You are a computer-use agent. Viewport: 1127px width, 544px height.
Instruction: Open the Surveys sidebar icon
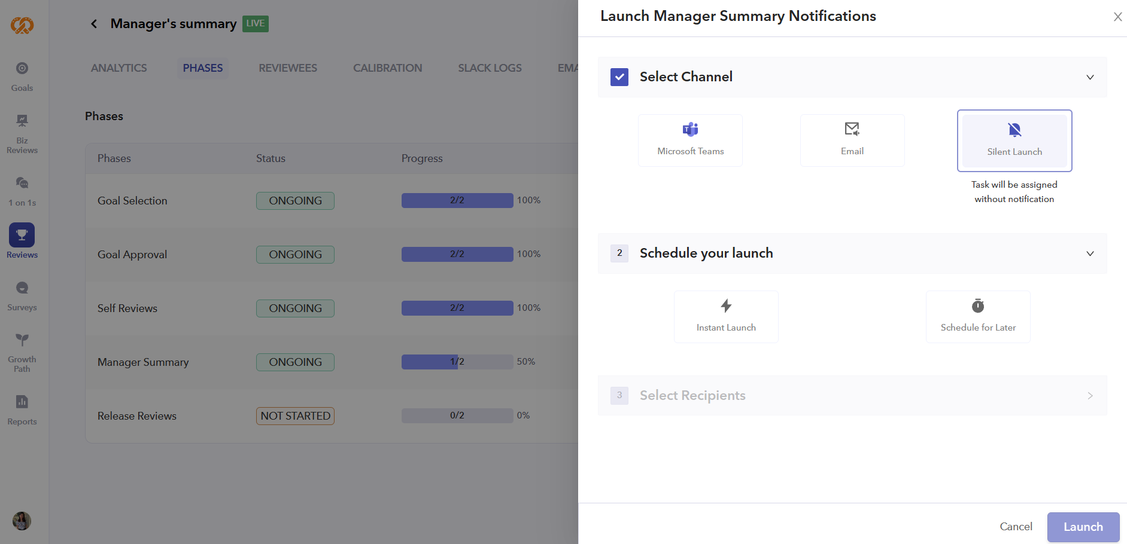point(22,296)
